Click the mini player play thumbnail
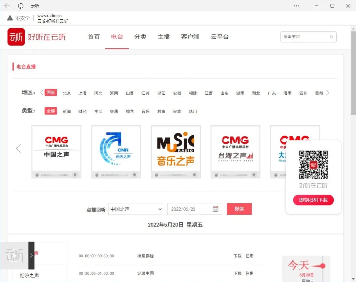The image size is (356, 282). pos(14,255)
